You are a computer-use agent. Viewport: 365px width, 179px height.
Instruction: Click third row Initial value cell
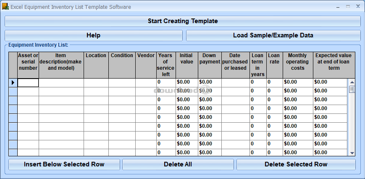[187, 100]
